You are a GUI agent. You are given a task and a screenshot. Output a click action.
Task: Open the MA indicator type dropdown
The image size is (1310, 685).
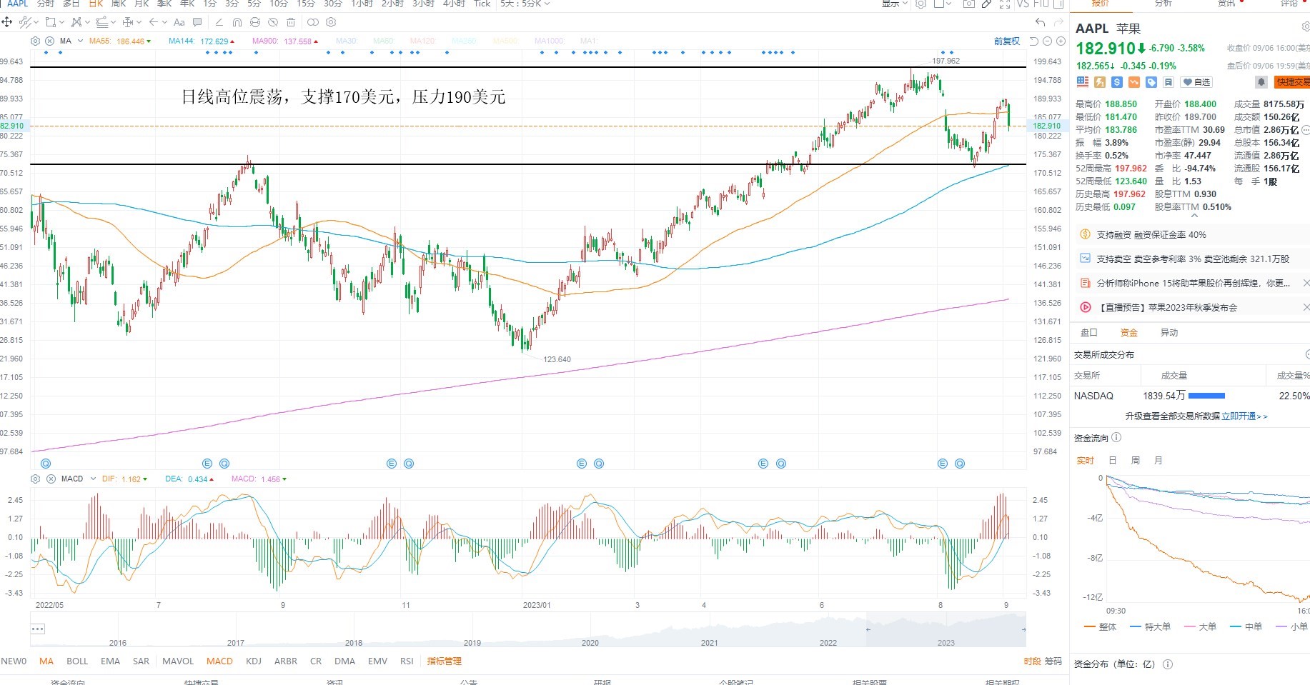80,41
